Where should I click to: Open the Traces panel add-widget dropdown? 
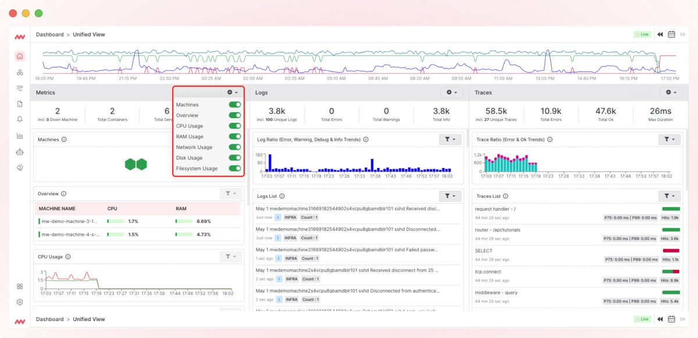[x=675, y=92]
